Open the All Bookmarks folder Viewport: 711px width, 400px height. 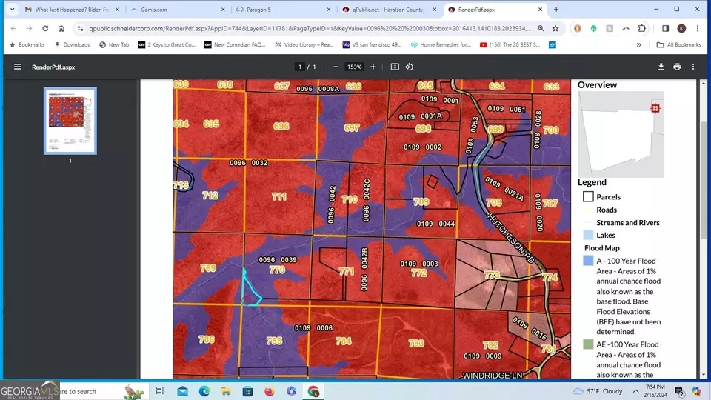[679, 45]
